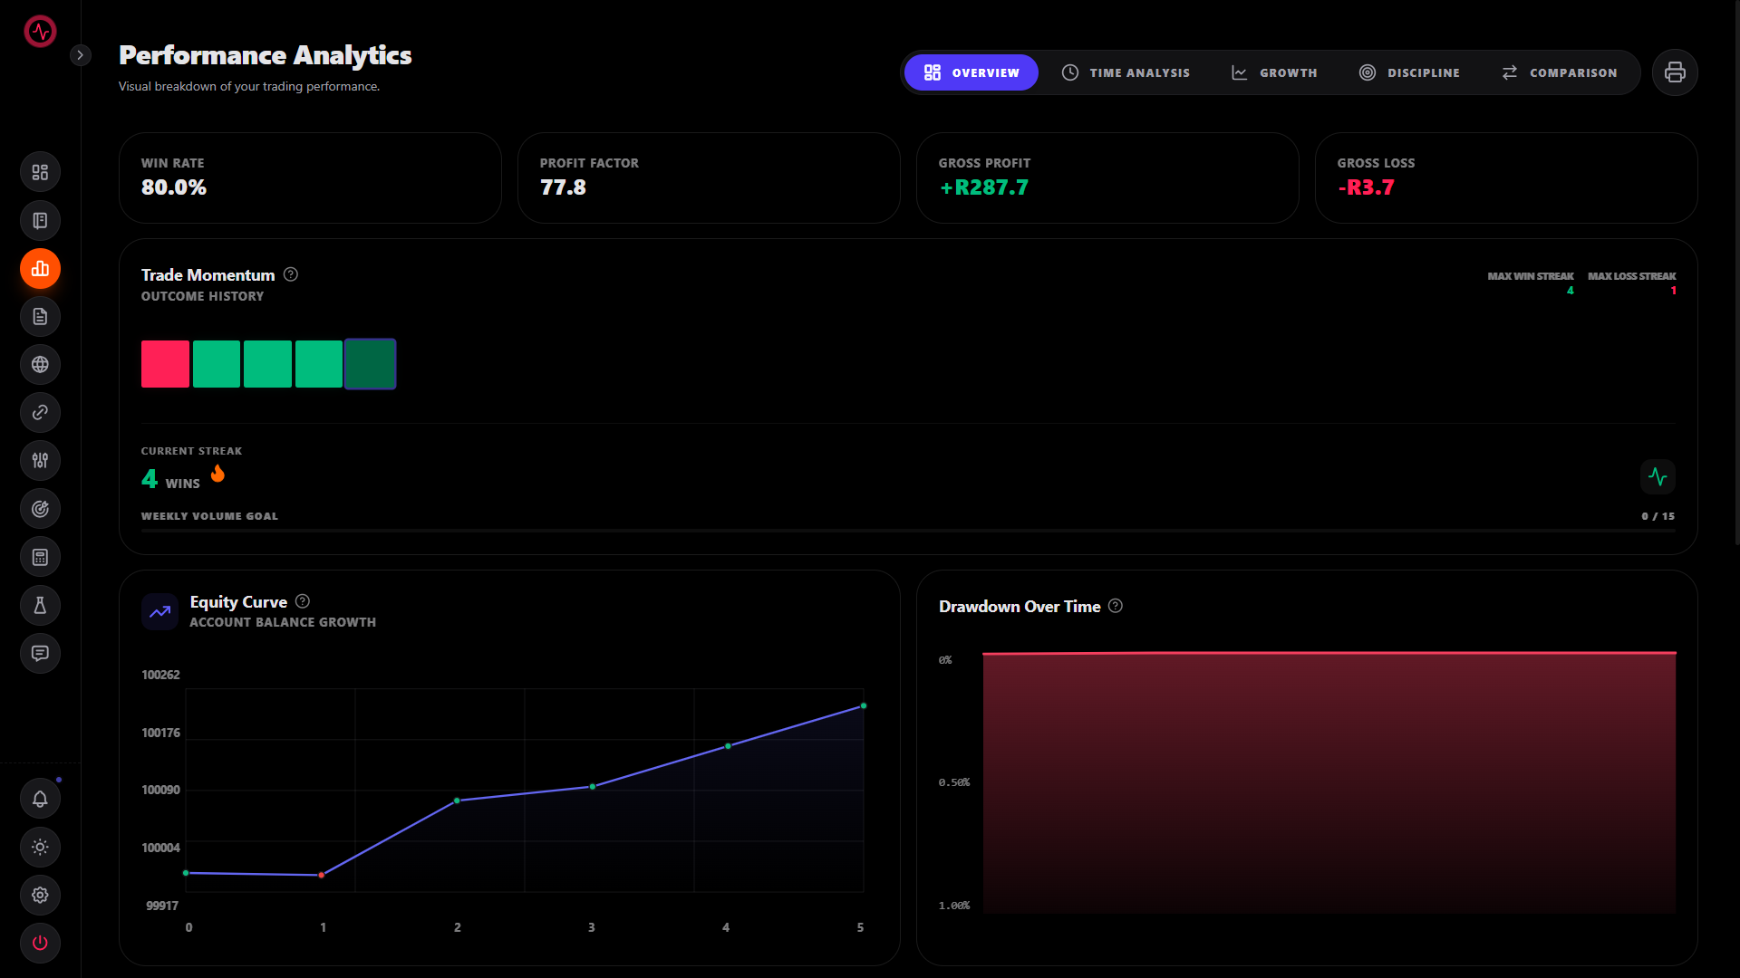The height and width of the screenshot is (978, 1740).
Task: Open the Discipline tab
Action: pyautogui.click(x=1409, y=72)
